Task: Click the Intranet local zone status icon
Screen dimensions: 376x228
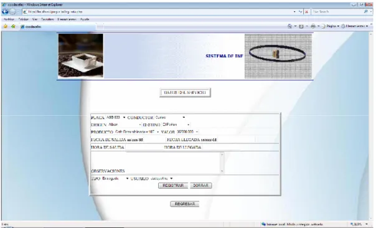Action: point(264,224)
